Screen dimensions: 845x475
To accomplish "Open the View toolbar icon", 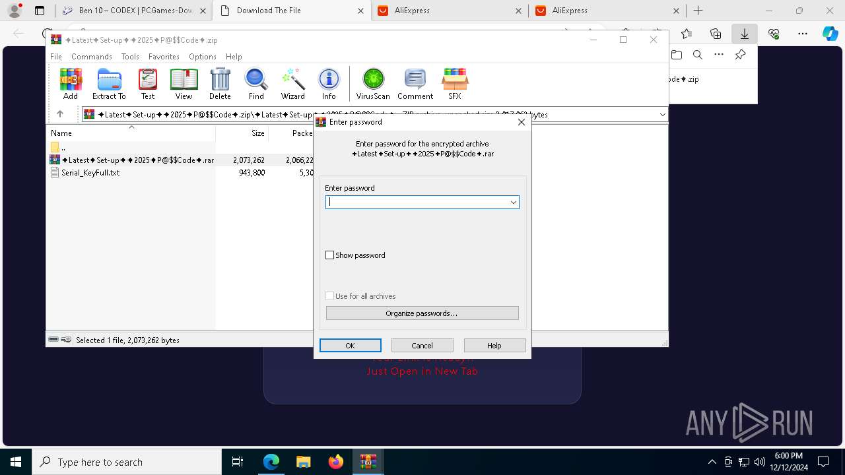I will coord(184,84).
